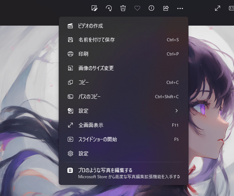The image size is (234, 196).
Task: Open file information with the info icon
Action: (x=151, y=8)
